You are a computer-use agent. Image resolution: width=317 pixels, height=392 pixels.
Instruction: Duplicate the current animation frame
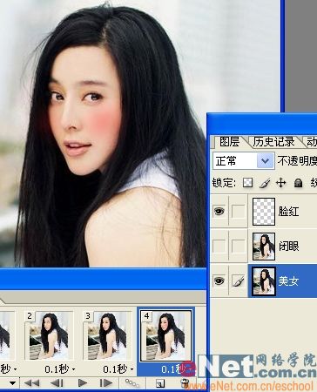point(159,383)
